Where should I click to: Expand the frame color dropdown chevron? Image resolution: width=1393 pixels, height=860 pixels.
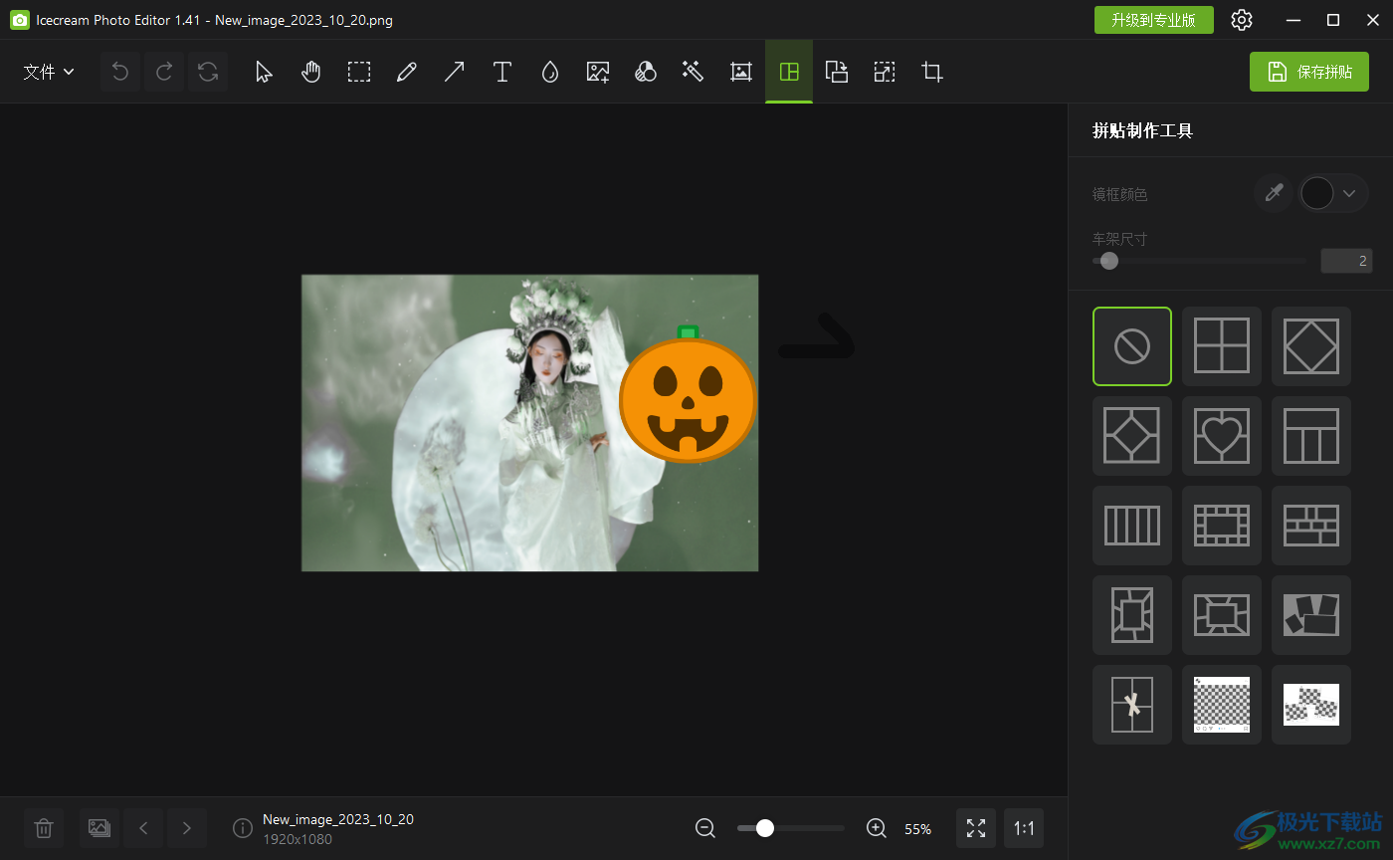pyautogui.click(x=1349, y=193)
